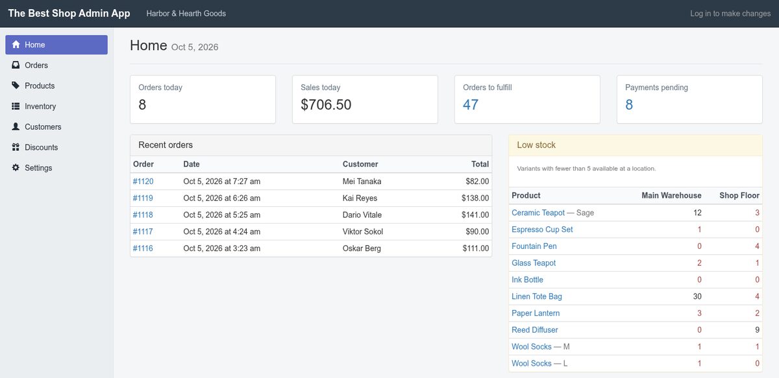This screenshot has height=378, width=779.
Task: Click the Discounts gift icon in sidebar
Action: 16,147
